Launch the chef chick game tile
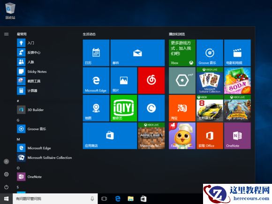 coord(182,136)
